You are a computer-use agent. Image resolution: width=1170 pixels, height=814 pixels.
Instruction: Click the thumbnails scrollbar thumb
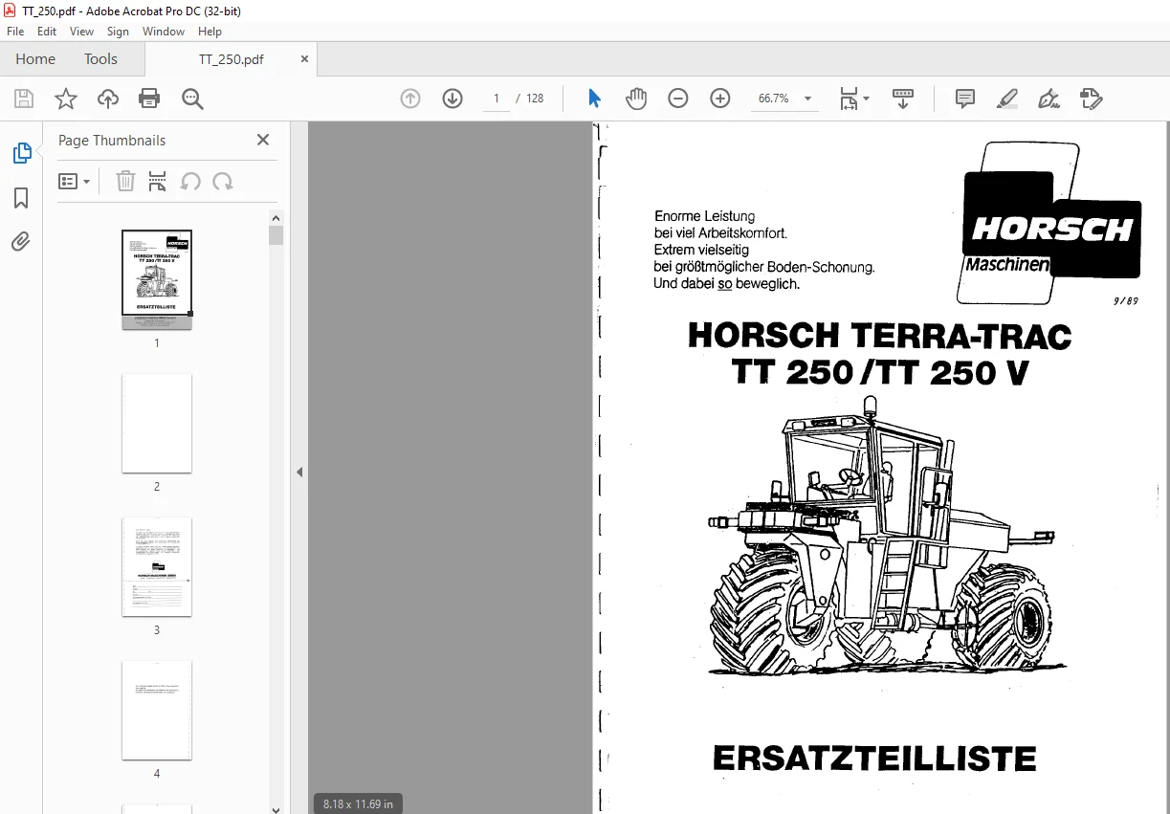tap(276, 235)
